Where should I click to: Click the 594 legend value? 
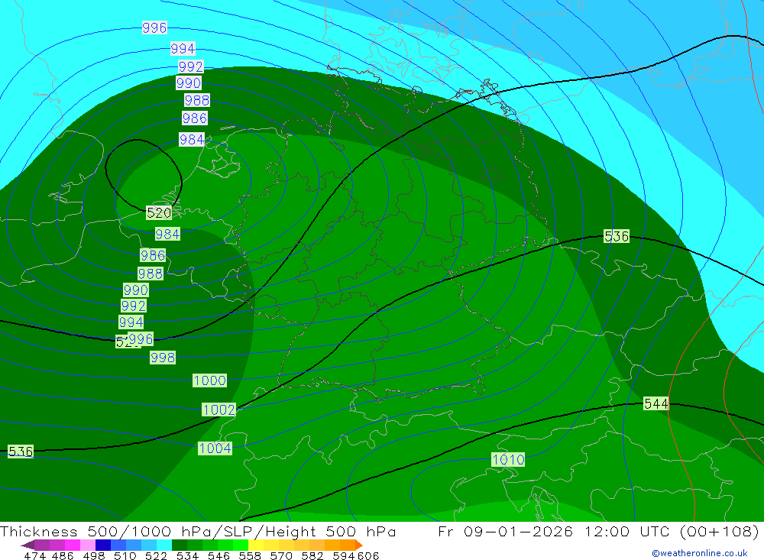pyautogui.click(x=344, y=556)
